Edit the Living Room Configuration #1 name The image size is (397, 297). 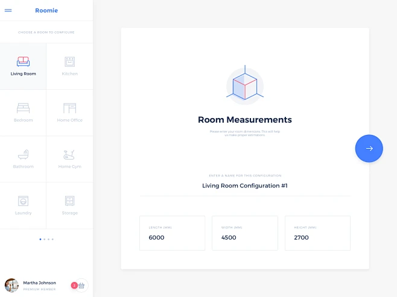245,186
